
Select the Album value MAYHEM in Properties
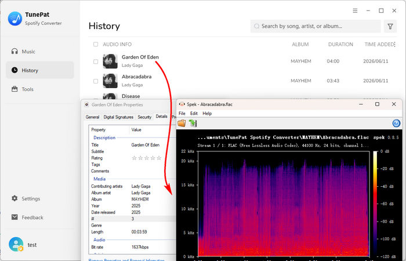(x=140, y=200)
